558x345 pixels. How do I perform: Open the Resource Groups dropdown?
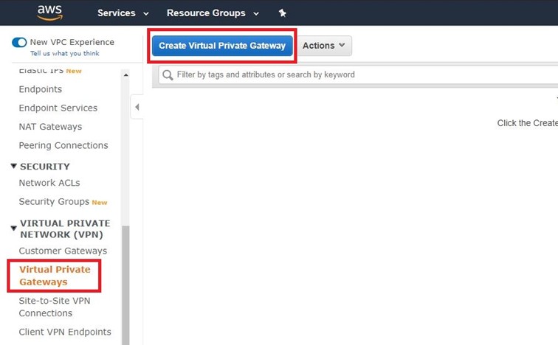click(213, 13)
